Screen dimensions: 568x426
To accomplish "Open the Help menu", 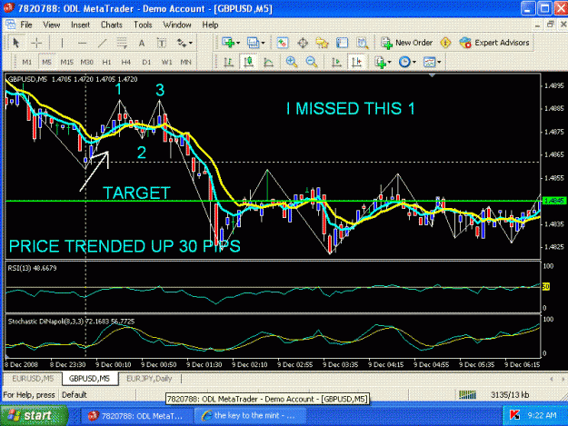I will coord(210,25).
